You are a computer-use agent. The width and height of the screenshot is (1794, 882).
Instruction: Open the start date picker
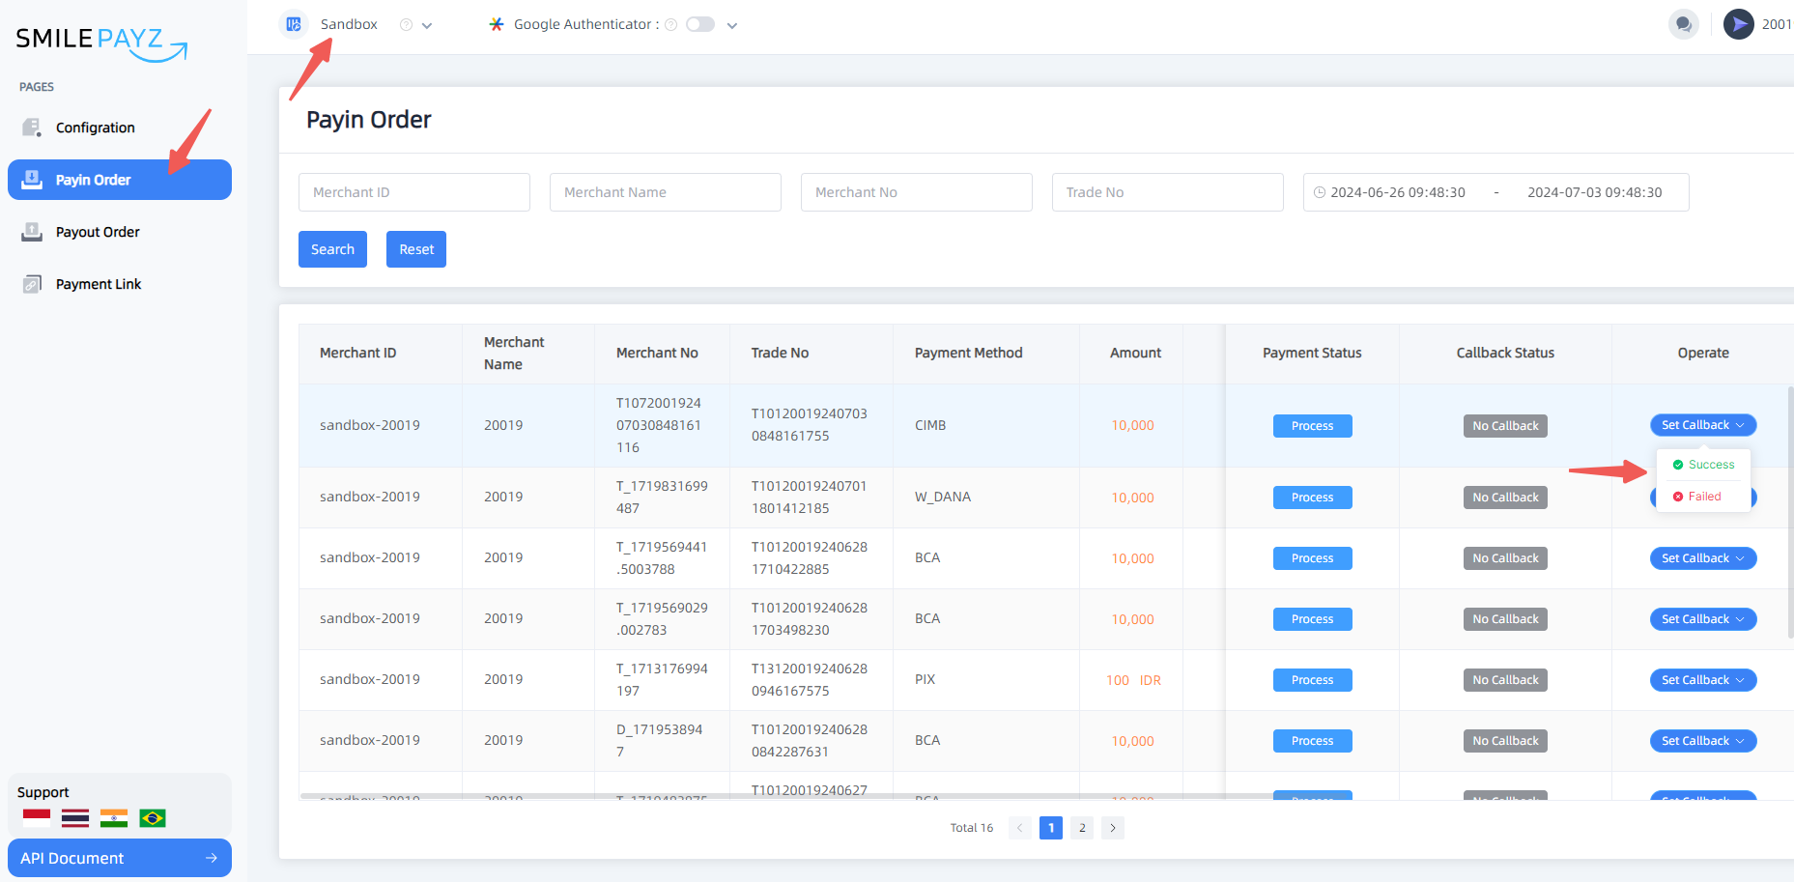click(1398, 192)
